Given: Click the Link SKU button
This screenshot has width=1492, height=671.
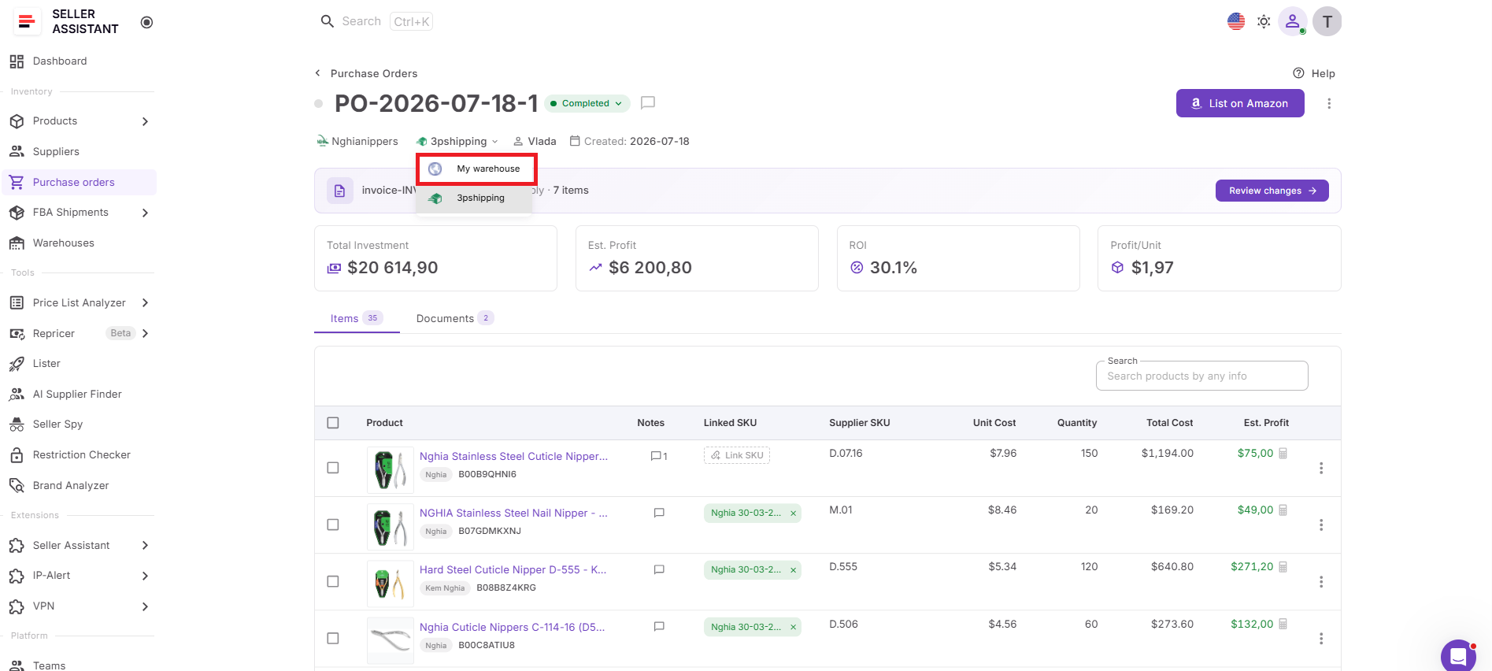Looking at the screenshot, I should [x=737, y=455].
